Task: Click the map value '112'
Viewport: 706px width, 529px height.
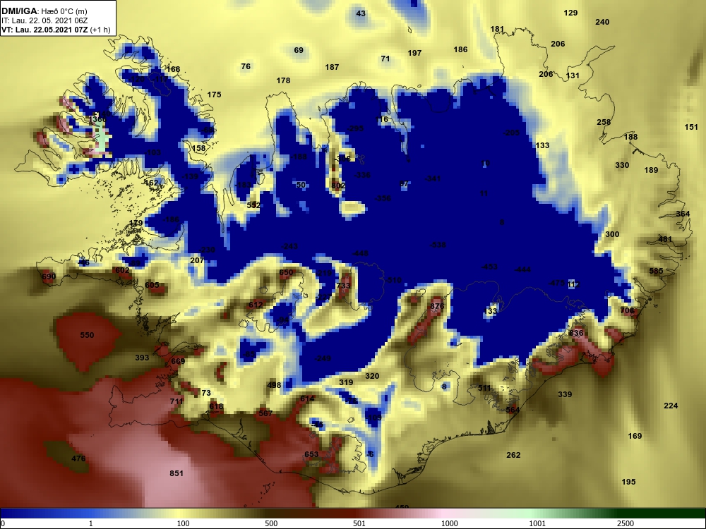Action: click(573, 284)
